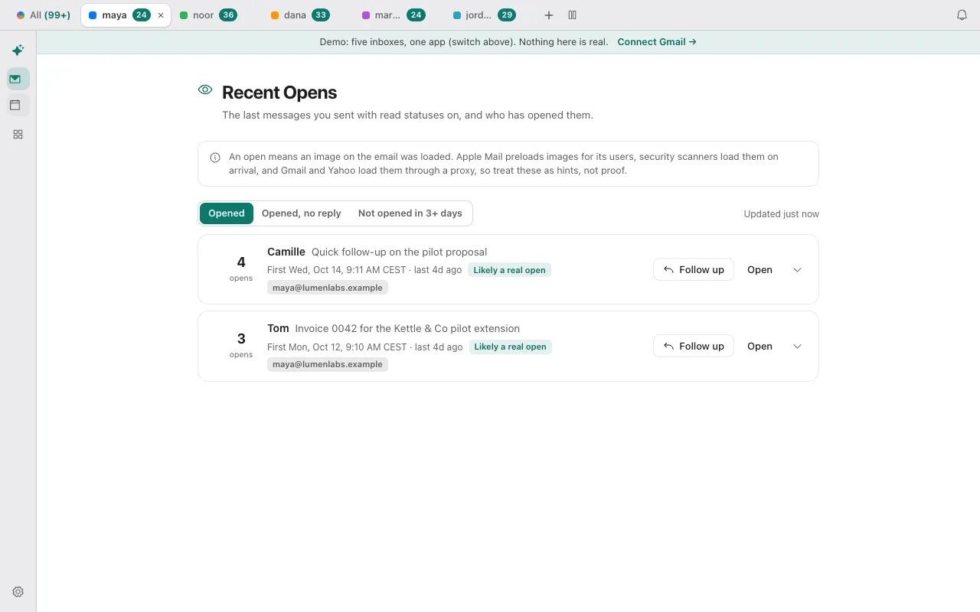Click the "3 opens" count for Tom
Screen dimensions: 980x612
point(241,345)
